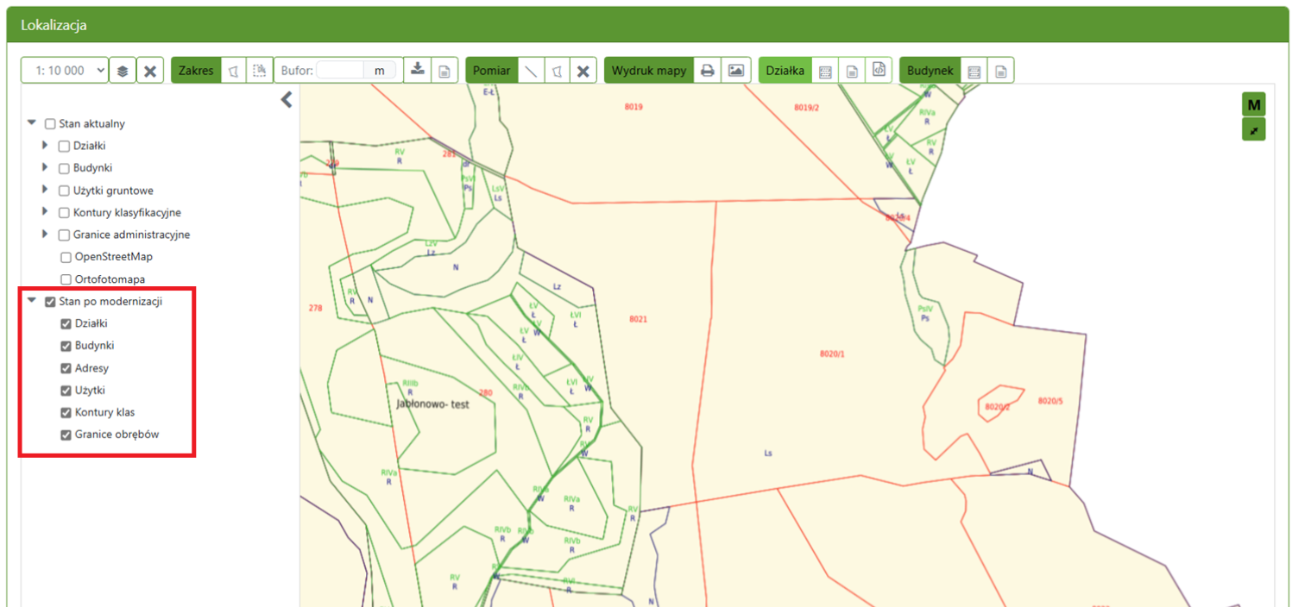Select the line measurement tool
The height and width of the screenshot is (607, 1292).
[531, 71]
